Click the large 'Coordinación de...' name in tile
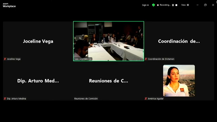Screen dimensions: 217x122 [x=179, y=41]
